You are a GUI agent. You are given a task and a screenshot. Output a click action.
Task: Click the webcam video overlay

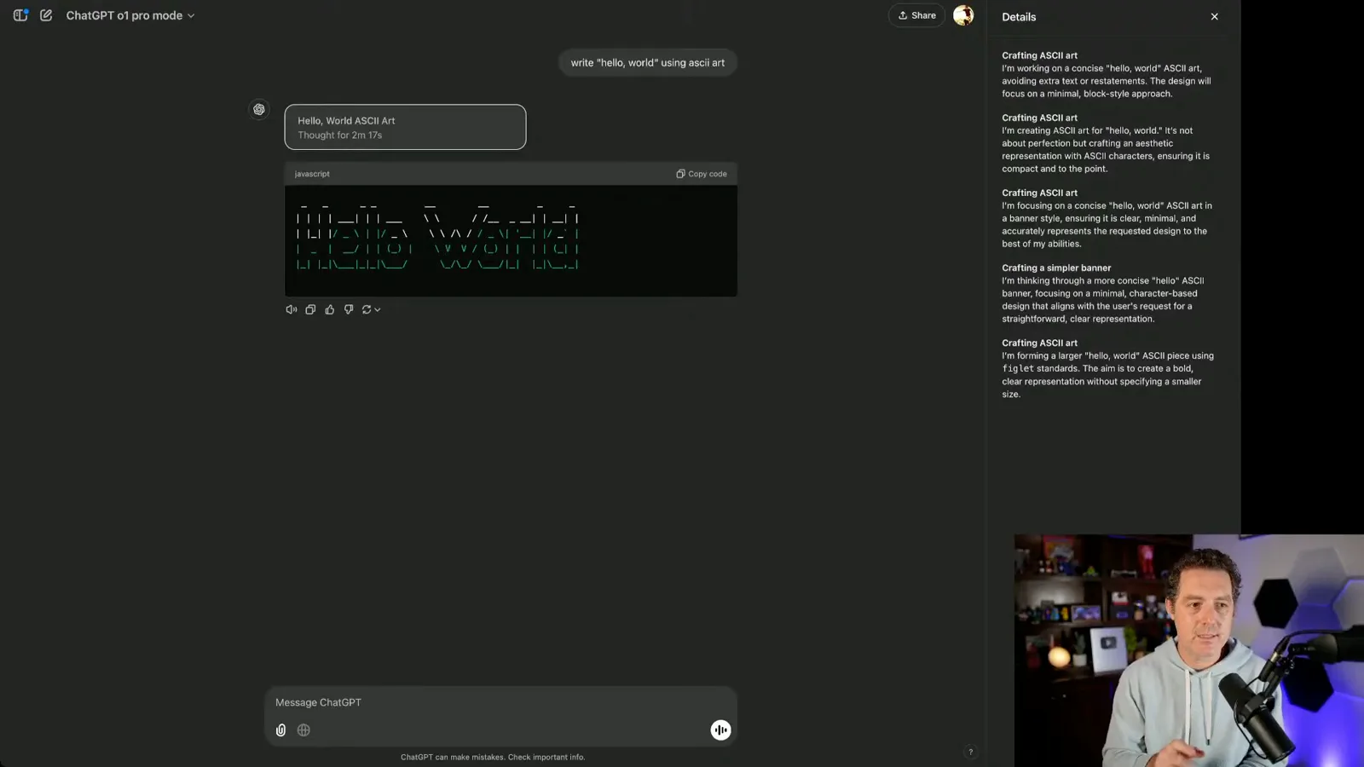click(x=1189, y=650)
